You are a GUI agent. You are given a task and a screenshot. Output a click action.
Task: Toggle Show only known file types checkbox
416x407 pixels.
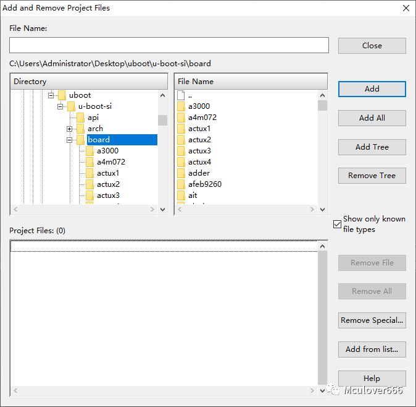[337, 224]
